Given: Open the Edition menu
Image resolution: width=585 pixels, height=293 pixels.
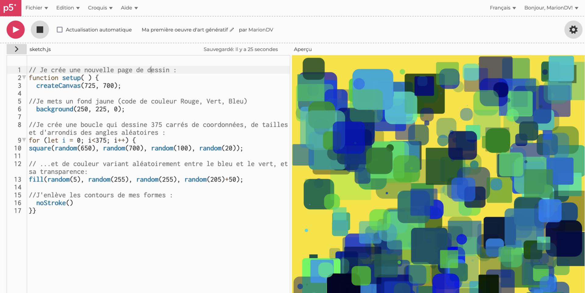Looking at the screenshot, I should (x=68, y=8).
